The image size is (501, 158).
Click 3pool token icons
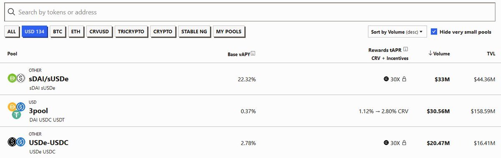pyautogui.click(x=17, y=110)
